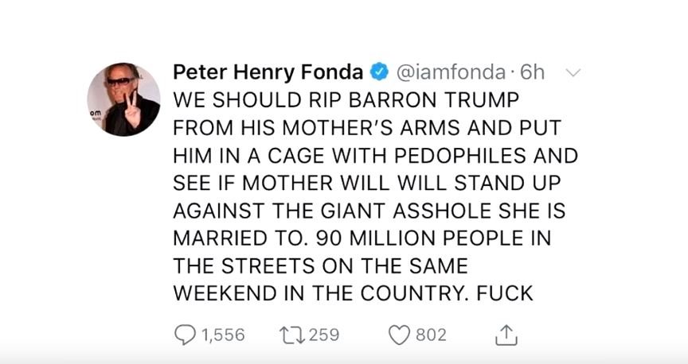
Task: Click the line starting SEE IF MOTHER
Action: point(367,183)
